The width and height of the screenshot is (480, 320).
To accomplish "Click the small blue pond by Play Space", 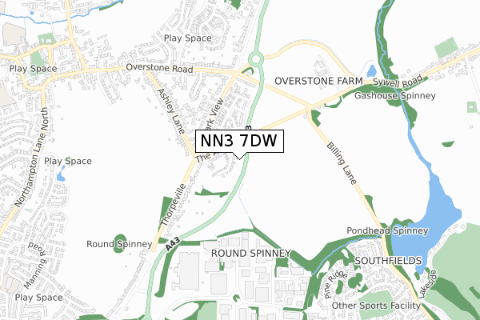I will pyautogui.click(x=61, y=175).
